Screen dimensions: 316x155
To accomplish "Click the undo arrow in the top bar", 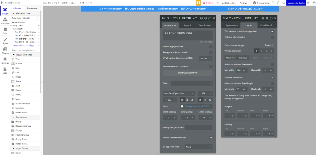I will coord(273,3).
